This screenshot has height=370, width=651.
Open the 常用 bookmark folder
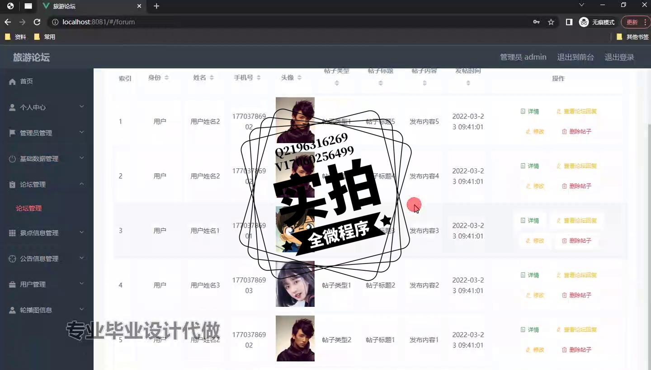[45, 37]
